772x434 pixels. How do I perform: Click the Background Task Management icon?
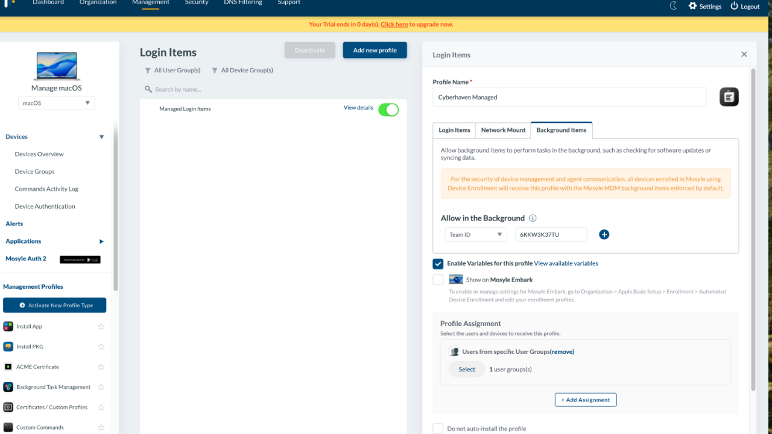point(8,387)
